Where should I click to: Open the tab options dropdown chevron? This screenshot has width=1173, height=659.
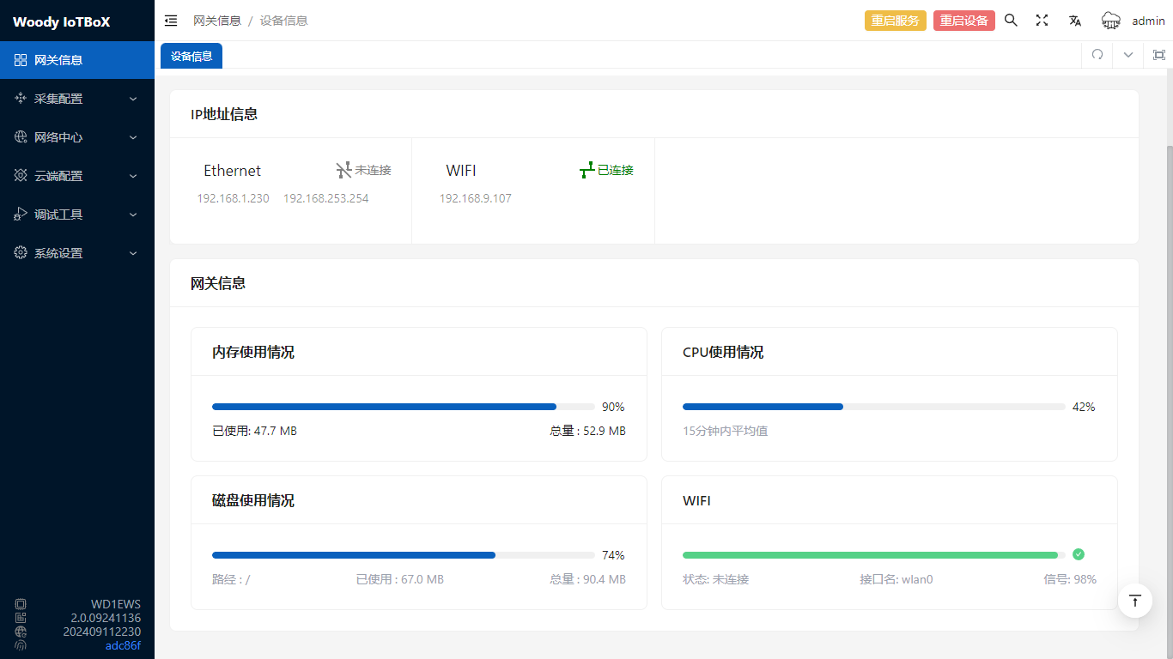[1127, 55]
